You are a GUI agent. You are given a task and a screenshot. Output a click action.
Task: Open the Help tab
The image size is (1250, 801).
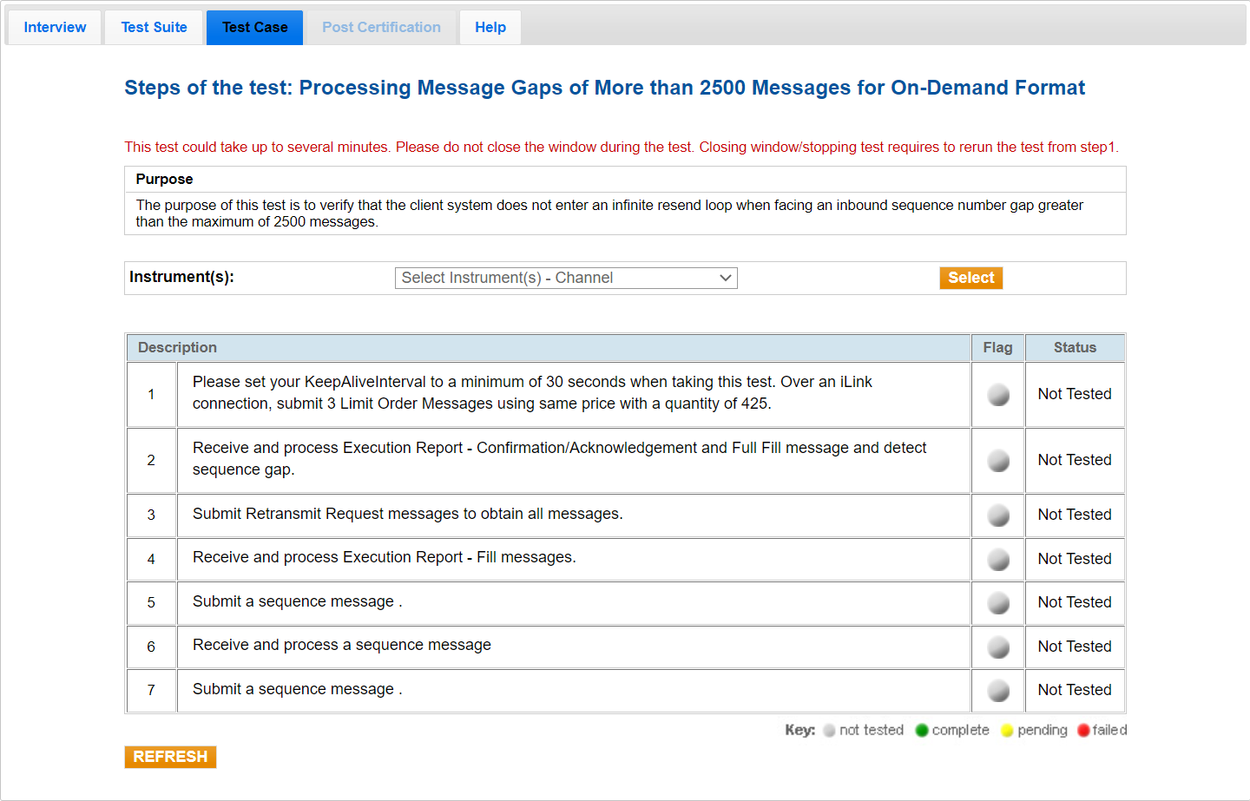coord(490,28)
